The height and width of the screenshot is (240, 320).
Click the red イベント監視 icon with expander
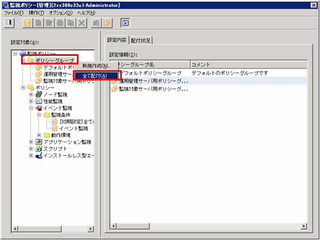point(39,108)
